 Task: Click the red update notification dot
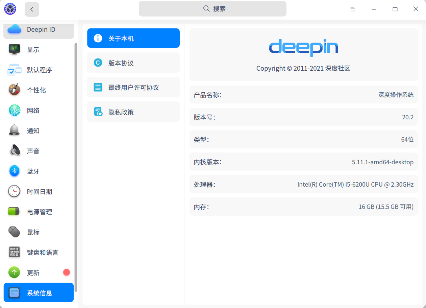click(x=67, y=272)
